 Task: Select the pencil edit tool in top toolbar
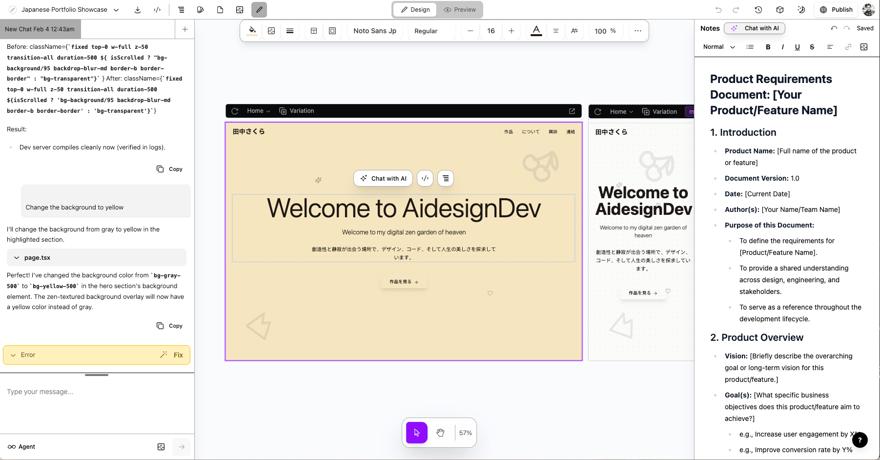pos(259,9)
